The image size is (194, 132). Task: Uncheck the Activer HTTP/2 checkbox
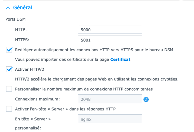[x=9, y=69]
